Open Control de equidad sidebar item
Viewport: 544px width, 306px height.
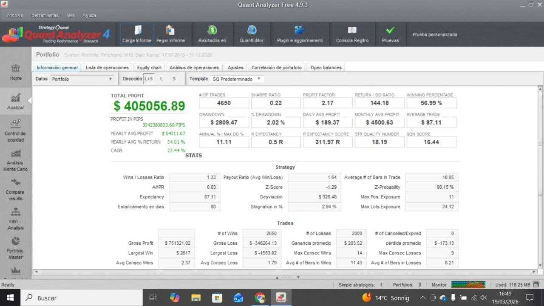(x=15, y=130)
